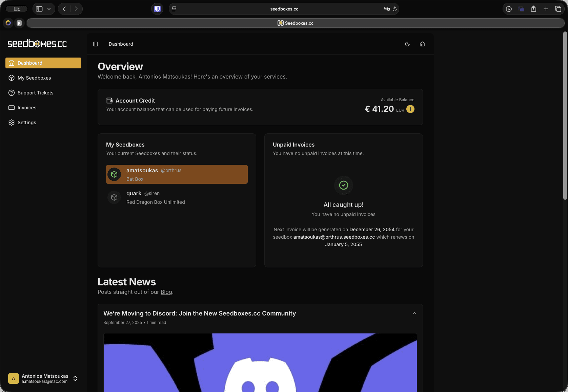Viewport: 568px width, 392px height.
Task: Collapse the Discord news post
Action: 414,313
